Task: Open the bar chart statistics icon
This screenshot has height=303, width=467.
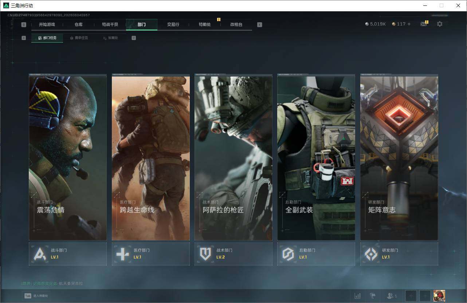Action: pyautogui.click(x=358, y=296)
